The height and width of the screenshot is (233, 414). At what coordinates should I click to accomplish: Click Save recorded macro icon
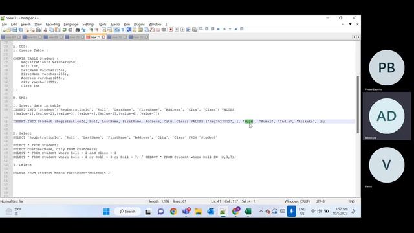pos(194,30)
